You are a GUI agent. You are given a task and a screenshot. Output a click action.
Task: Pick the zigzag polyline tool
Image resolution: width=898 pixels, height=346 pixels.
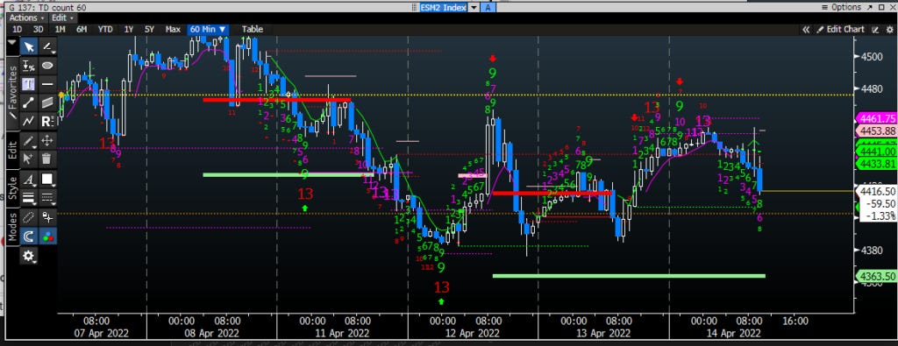pyautogui.click(x=29, y=121)
